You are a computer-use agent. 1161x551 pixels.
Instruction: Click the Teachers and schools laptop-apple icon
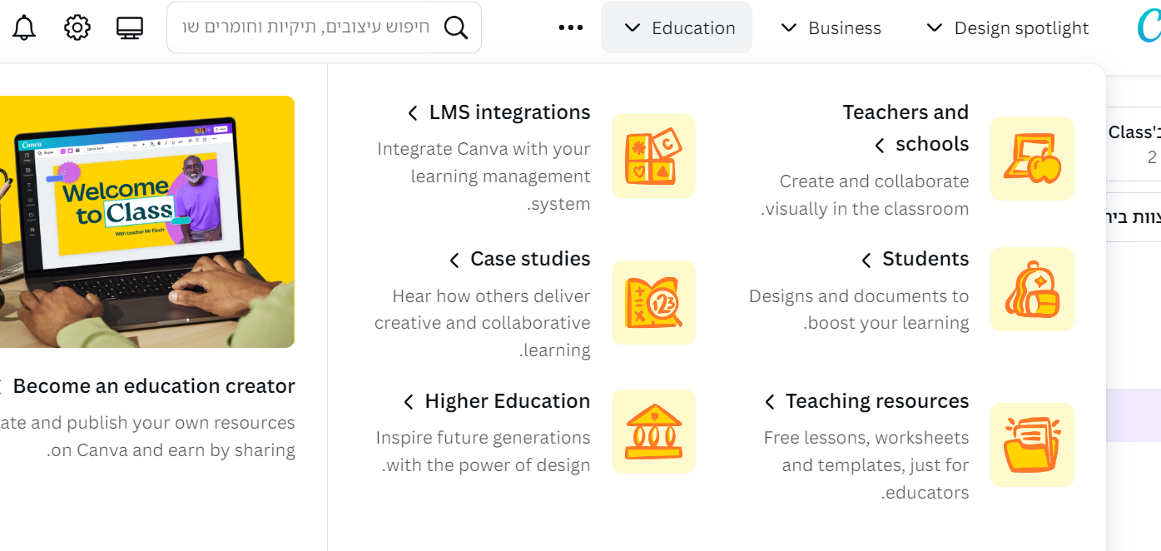click(1032, 159)
